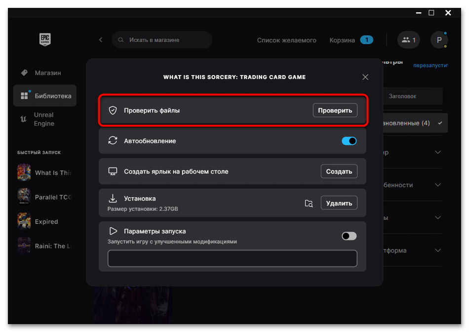
Task: Expand the first filter chevron below обновленные
Action: [437, 152]
